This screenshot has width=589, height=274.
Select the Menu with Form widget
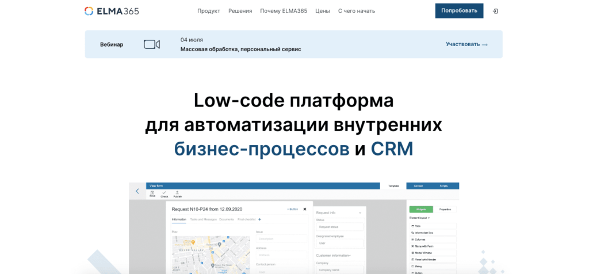coord(433,246)
